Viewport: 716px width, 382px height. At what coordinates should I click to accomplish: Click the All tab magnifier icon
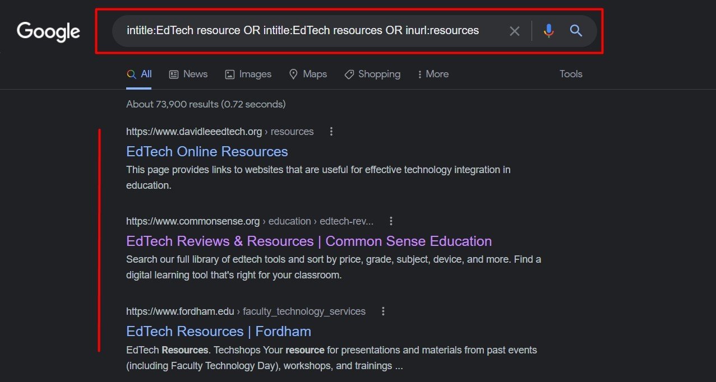coord(131,73)
